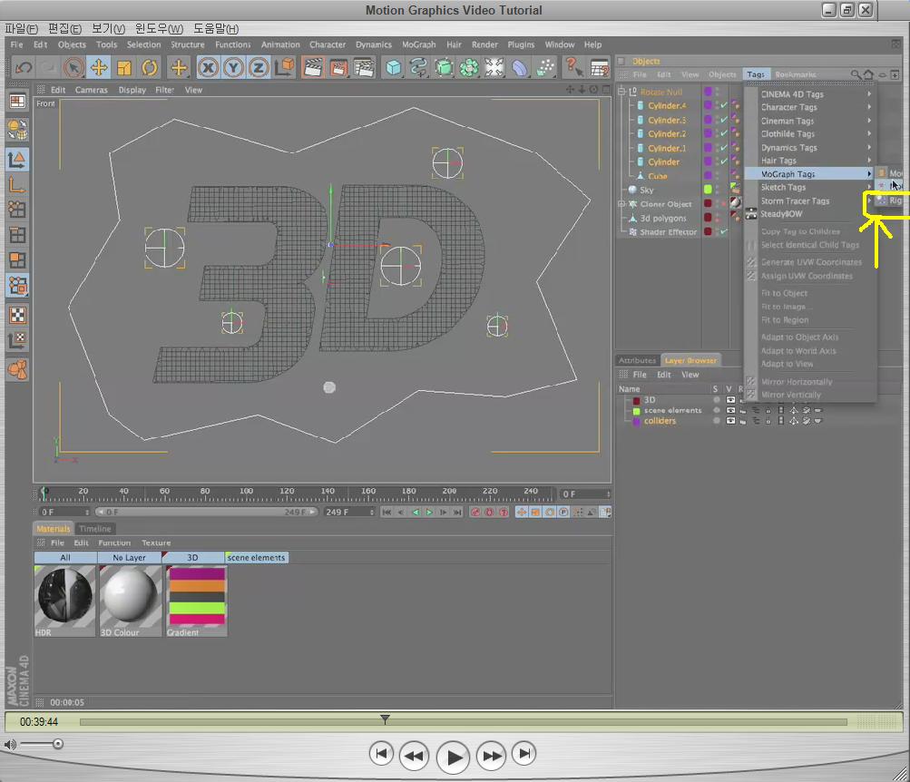910x782 pixels.
Task: Switch to the Timeline tab
Action: (95, 529)
